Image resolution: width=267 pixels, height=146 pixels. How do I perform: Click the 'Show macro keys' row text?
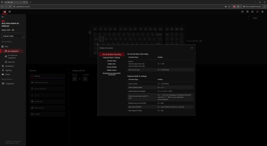click(134, 70)
